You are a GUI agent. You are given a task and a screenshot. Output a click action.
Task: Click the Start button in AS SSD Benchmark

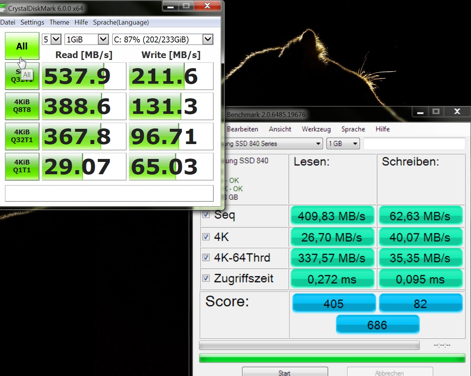coord(285,372)
